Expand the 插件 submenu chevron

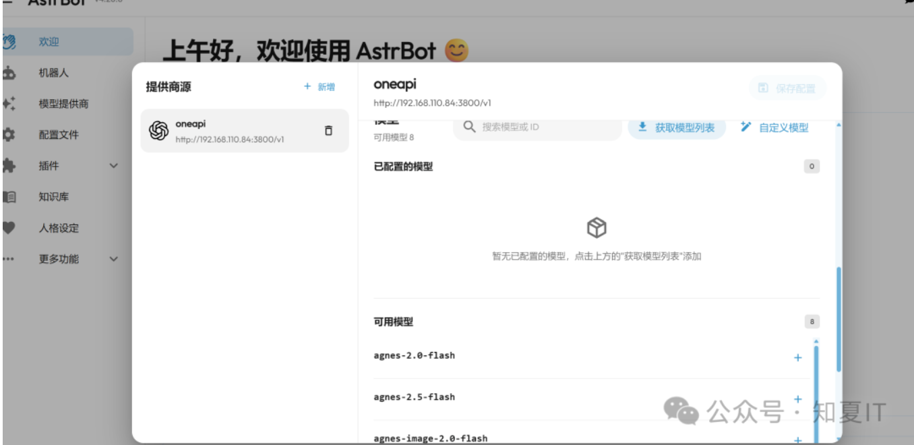click(114, 166)
